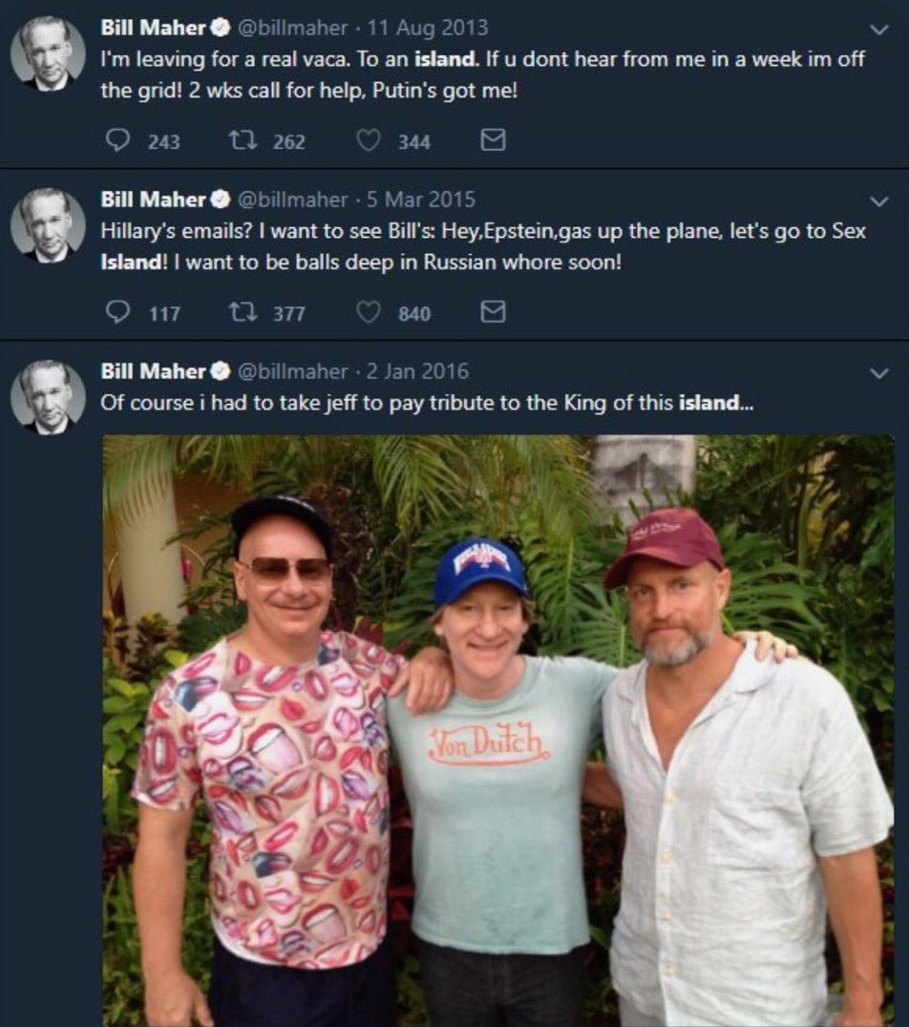Like the tweet with 344 likes

(369, 140)
